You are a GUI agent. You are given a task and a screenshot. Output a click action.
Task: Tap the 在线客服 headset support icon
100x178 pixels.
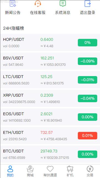[x=38, y=4]
